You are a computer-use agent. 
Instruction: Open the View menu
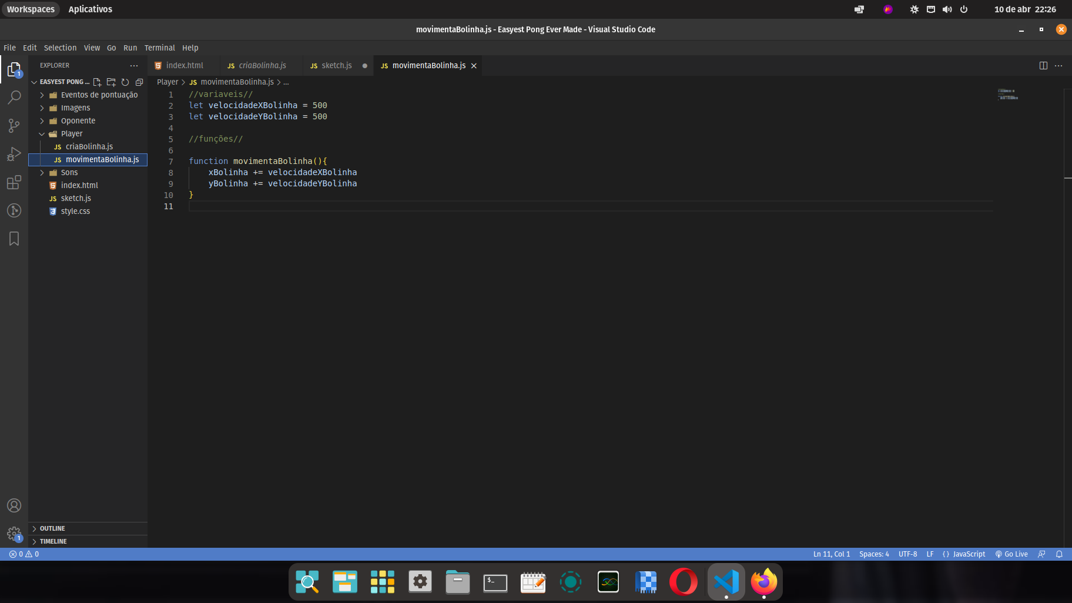tap(92, 48)
